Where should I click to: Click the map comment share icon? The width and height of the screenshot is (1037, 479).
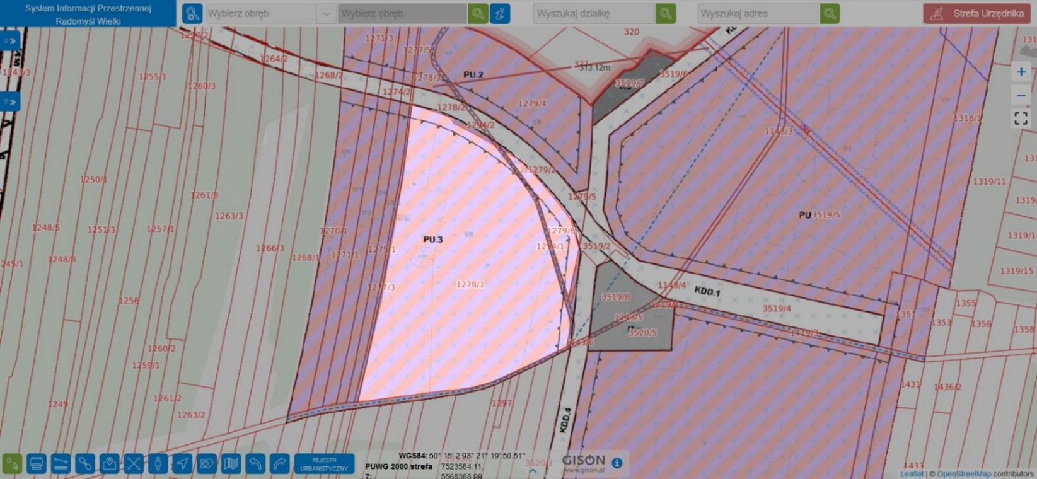pos(207,464)
